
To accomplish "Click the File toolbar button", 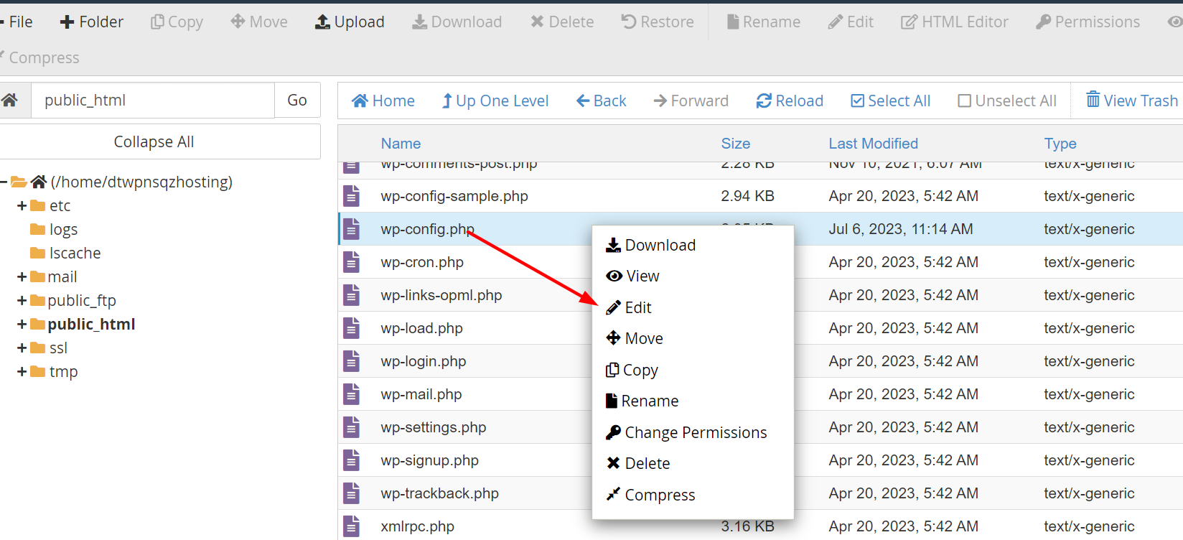I will pos(17,22).
